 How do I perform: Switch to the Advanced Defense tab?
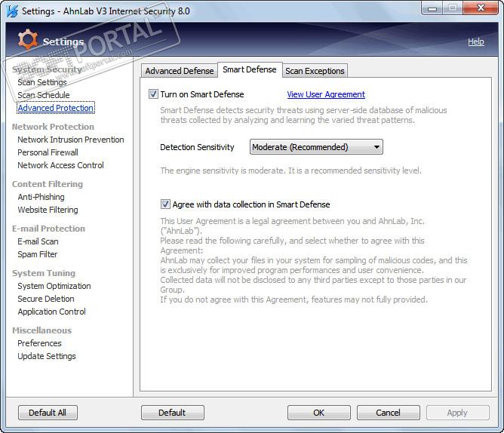(180, 71)
